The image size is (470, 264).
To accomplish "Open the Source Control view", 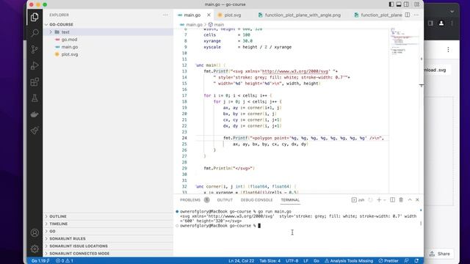I will [35, 49].
